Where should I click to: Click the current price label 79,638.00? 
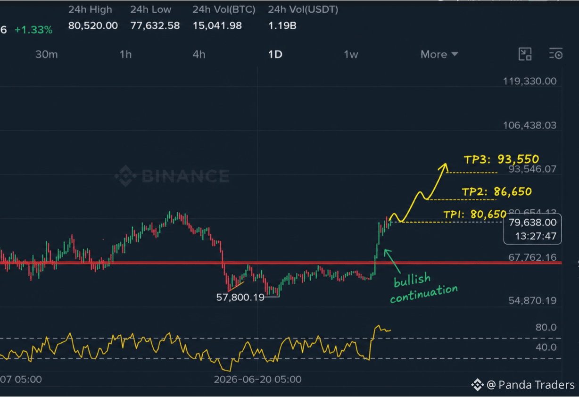click(x=533, y=223)
